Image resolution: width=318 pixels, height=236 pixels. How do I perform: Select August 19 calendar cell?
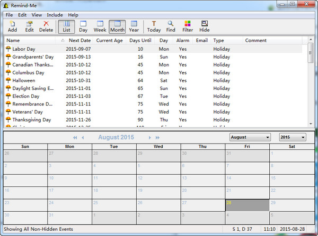pyautogui.click(x=158, y=193)
